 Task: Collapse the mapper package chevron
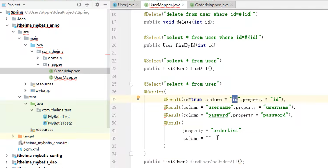[x=39, y=64]
